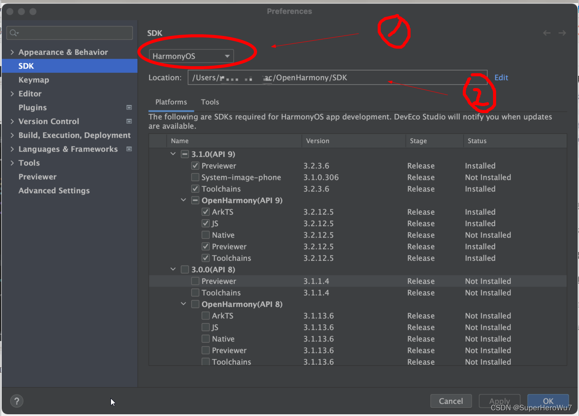Click the project-level icon beside Languages & Frameworks
Screen dimensions: 579x416
[129, 149]
